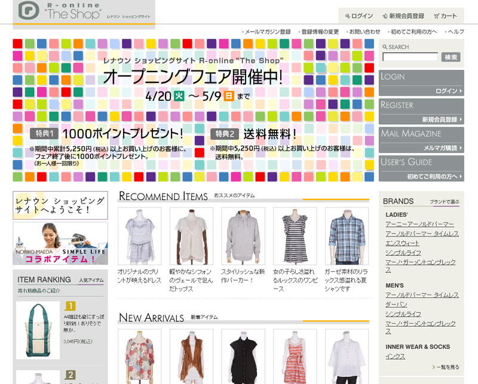Click the white print dress thumbnail
Screen dimensions: 478x384
point(139,236)
